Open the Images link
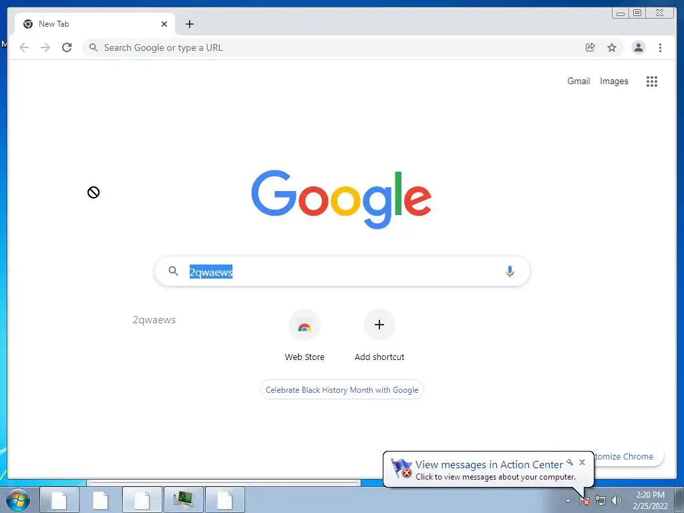Viewport: 684px width, 513px height. point(614,81)
